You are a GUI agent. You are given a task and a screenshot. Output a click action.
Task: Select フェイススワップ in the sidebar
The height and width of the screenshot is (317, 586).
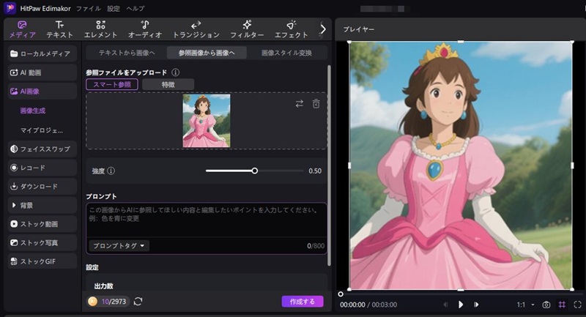42,149
